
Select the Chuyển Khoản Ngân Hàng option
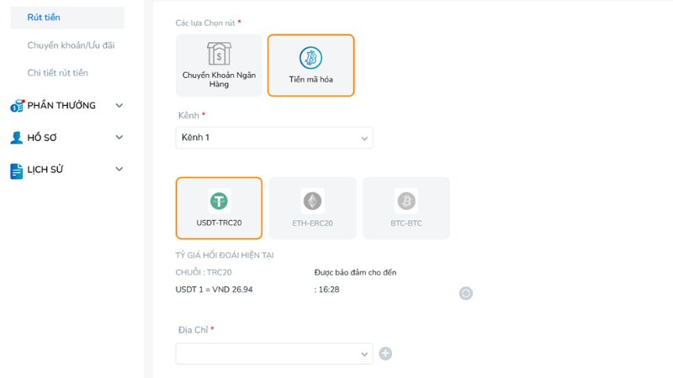(x=220, y=66)
